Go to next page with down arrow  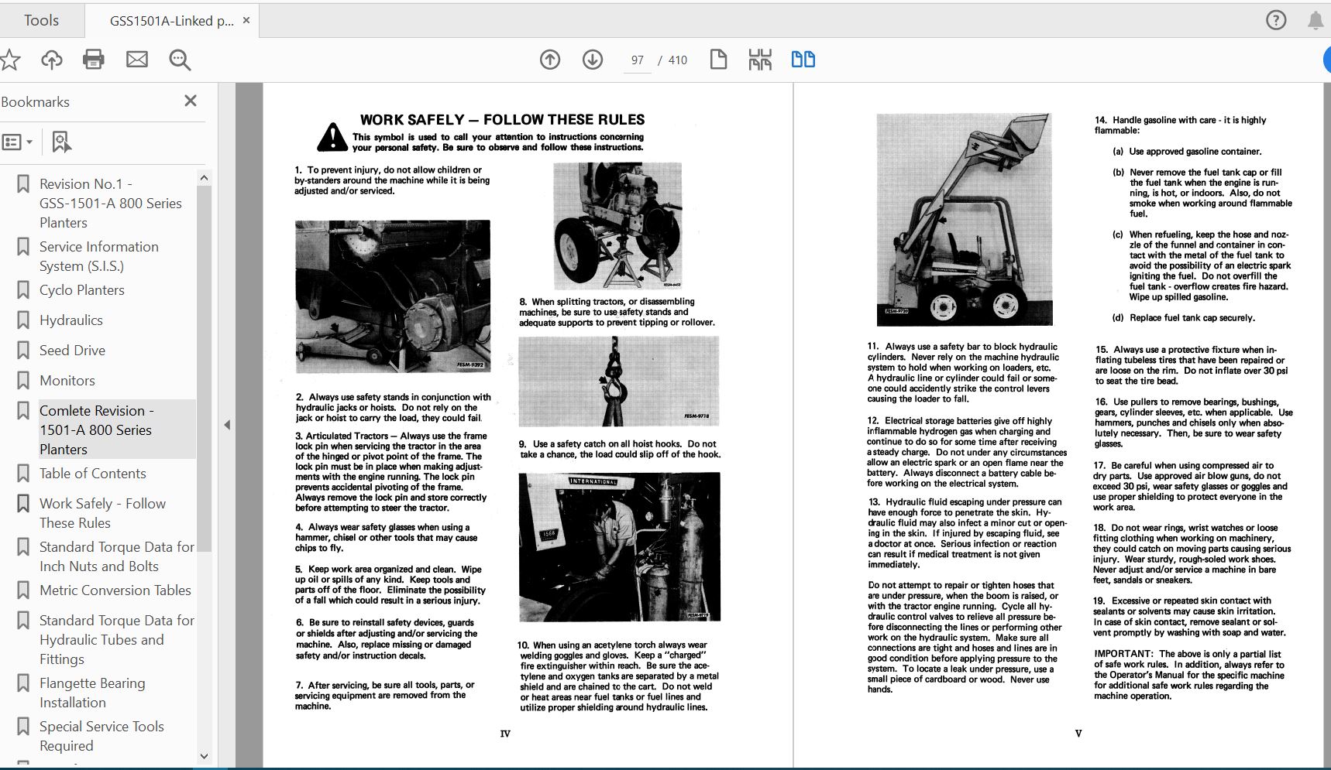point(593,60)
